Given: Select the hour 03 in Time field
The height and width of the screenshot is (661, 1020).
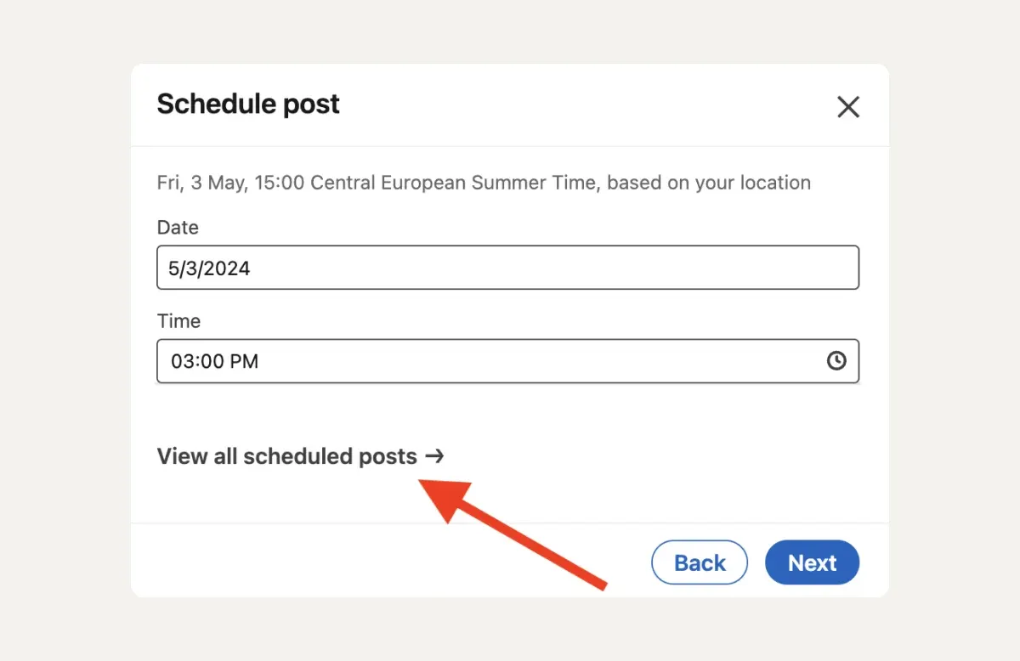Looking at the screenshot, I should (x=182, y=361).
